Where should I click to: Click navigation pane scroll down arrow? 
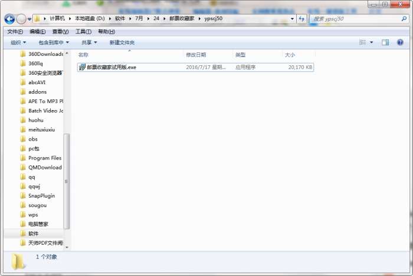coord(67,247)
